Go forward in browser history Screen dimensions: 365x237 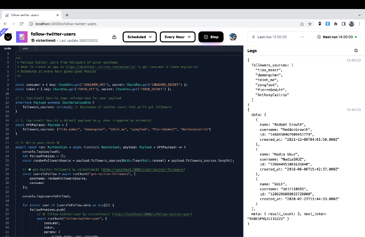point(13,24)
